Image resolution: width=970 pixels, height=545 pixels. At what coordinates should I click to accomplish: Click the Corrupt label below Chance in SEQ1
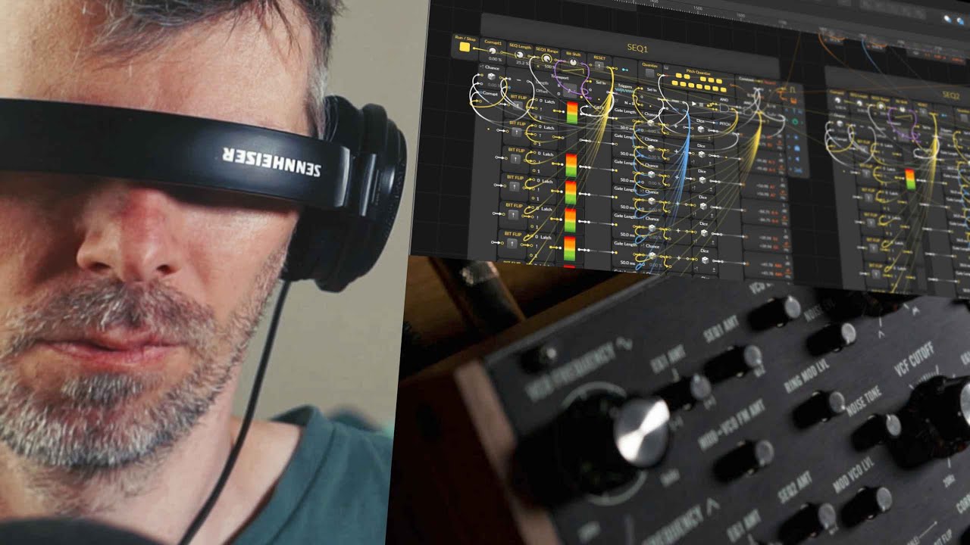tap(490, 94)
